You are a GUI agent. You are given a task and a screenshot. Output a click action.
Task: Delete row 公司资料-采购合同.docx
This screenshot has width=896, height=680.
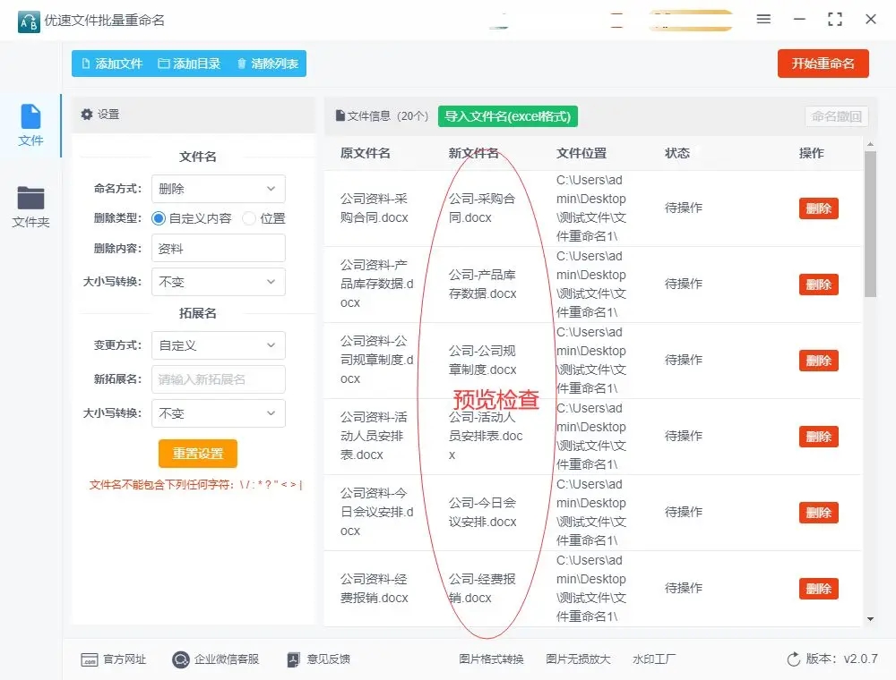tap(818, 208)
